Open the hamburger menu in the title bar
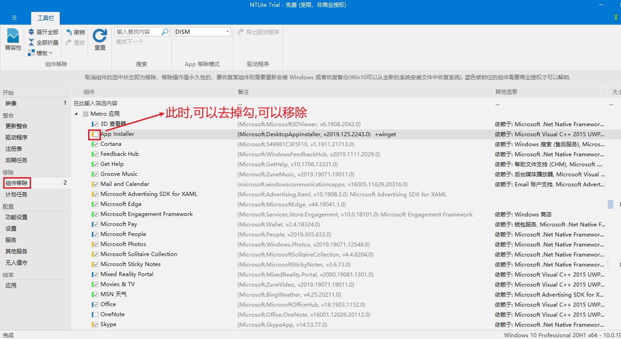Image resolution: width=621 pixels, height=339 pixels. pos(14,18)
